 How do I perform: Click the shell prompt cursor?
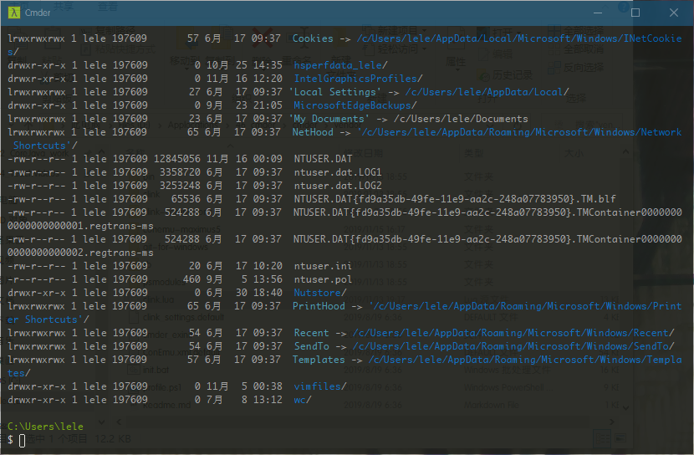coord(22,440)
